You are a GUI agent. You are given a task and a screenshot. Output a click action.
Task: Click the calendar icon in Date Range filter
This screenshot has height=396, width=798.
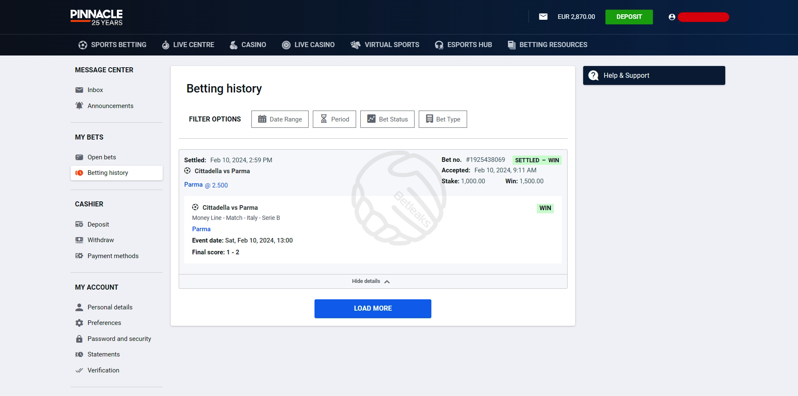262,119
